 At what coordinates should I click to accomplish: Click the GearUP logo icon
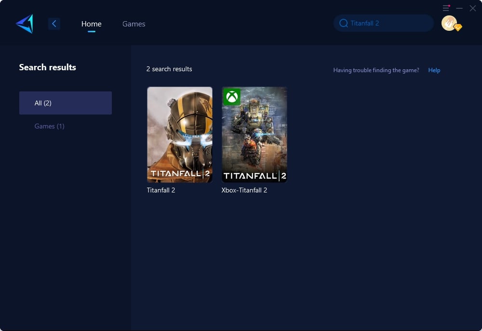pos(25,24)
